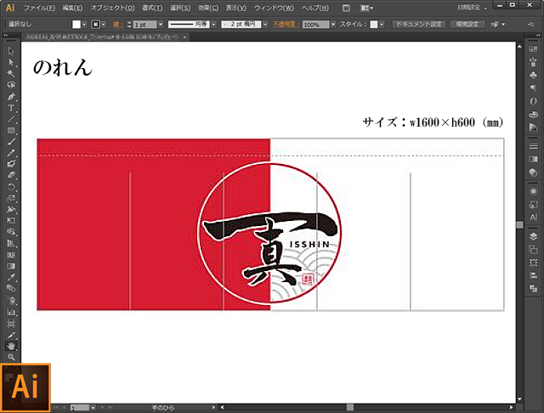Click the ドキュメント設定 button

click(x=419, y=25)
